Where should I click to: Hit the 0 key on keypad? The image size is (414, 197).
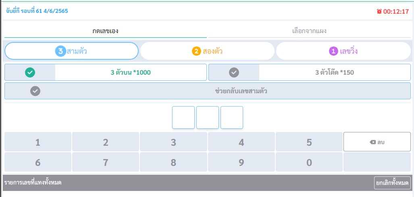coord(309,162)
